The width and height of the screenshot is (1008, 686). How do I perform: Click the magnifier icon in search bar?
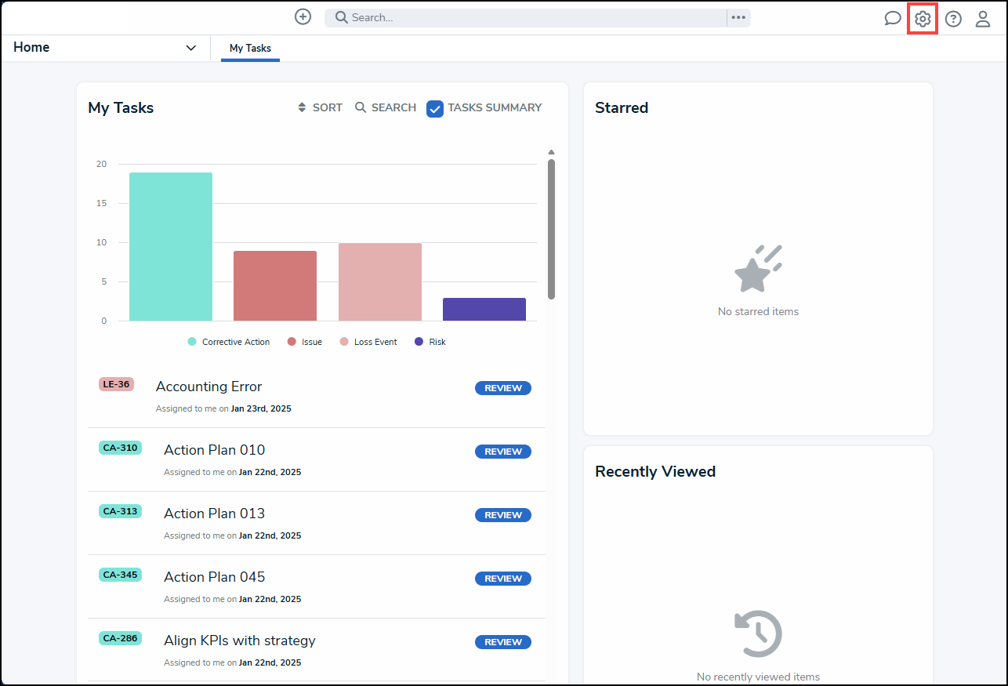tap(341, 17)
